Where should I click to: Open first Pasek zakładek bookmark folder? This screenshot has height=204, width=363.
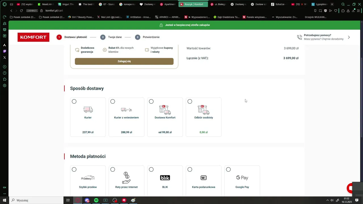click(23, 17)
